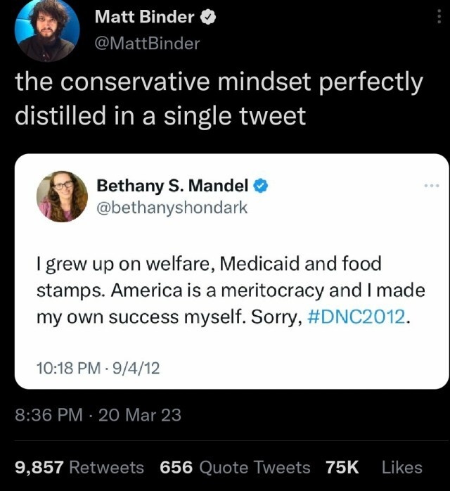Click the 8:36 PM · 20 Mar 23 timestamp
This screenshot has height=491, width=450.
(x=98, y=415)
